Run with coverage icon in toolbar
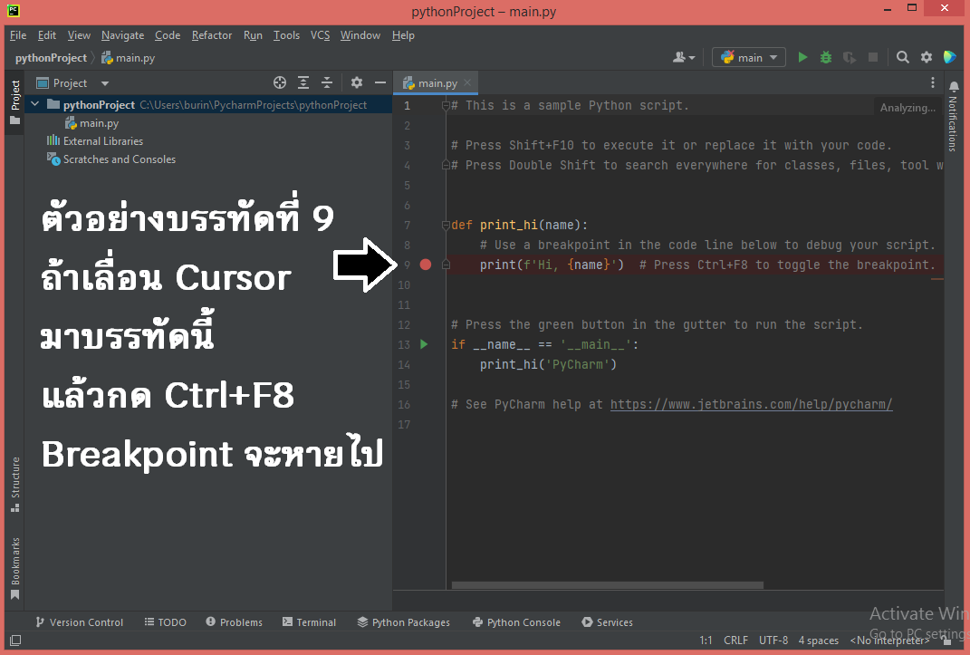The image size is (970, 655). coord(850,57)
